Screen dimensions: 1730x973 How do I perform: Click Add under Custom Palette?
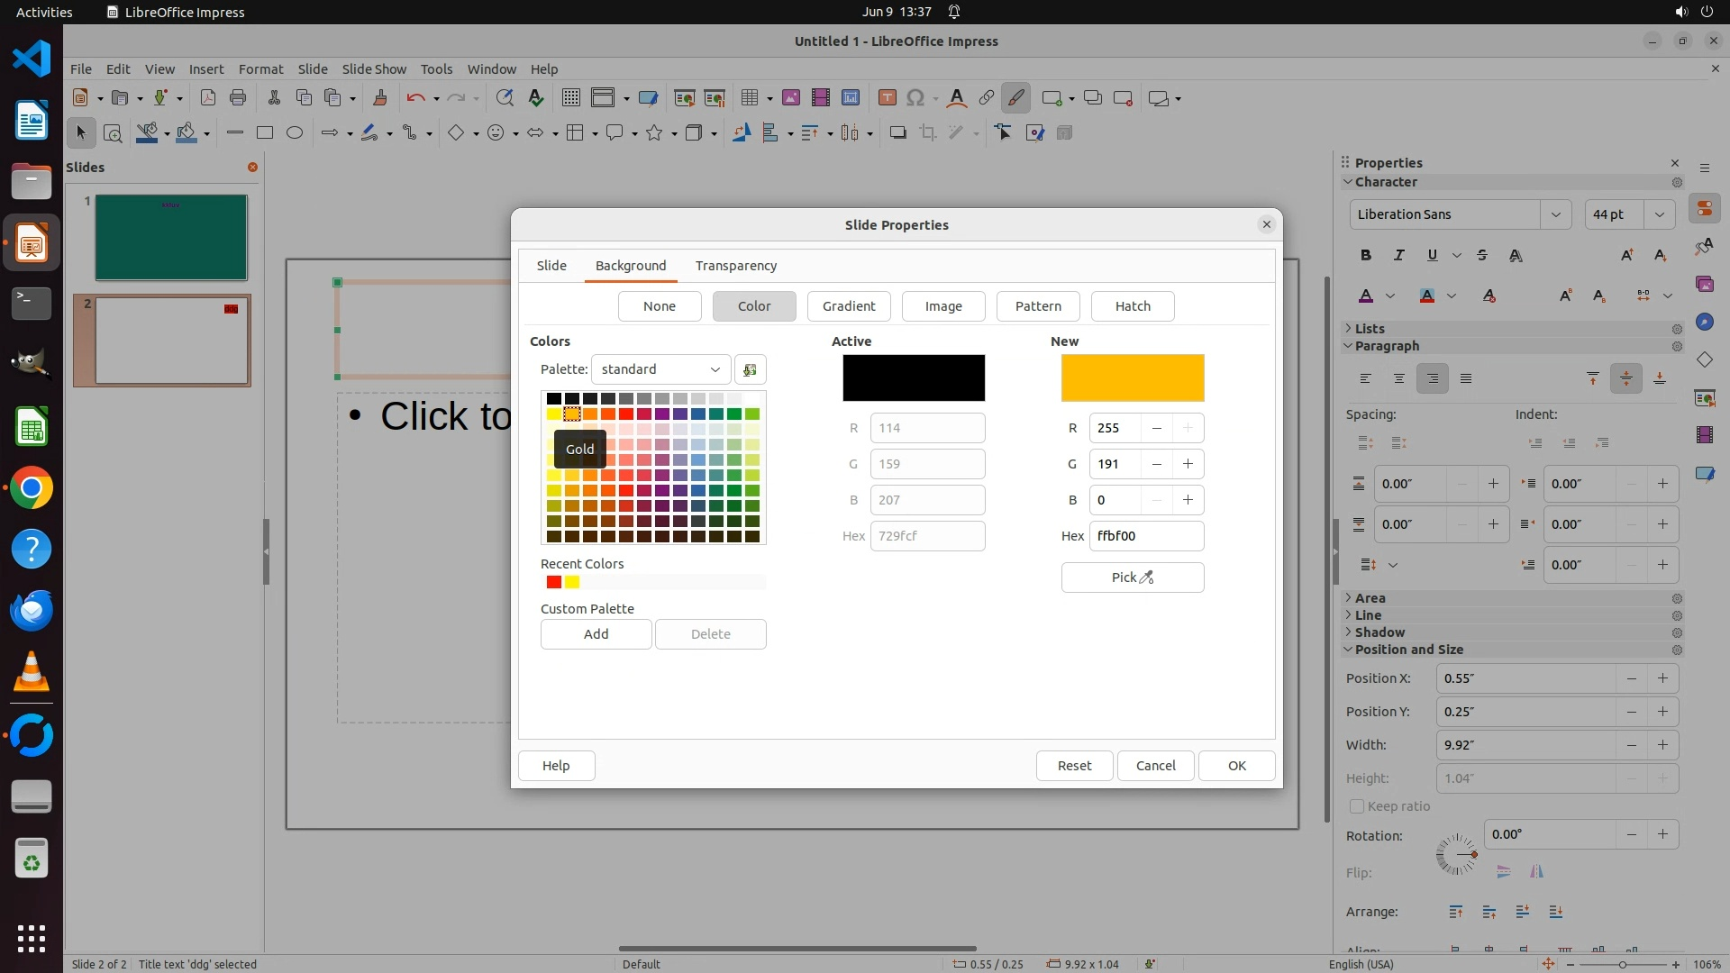point(596,634)
